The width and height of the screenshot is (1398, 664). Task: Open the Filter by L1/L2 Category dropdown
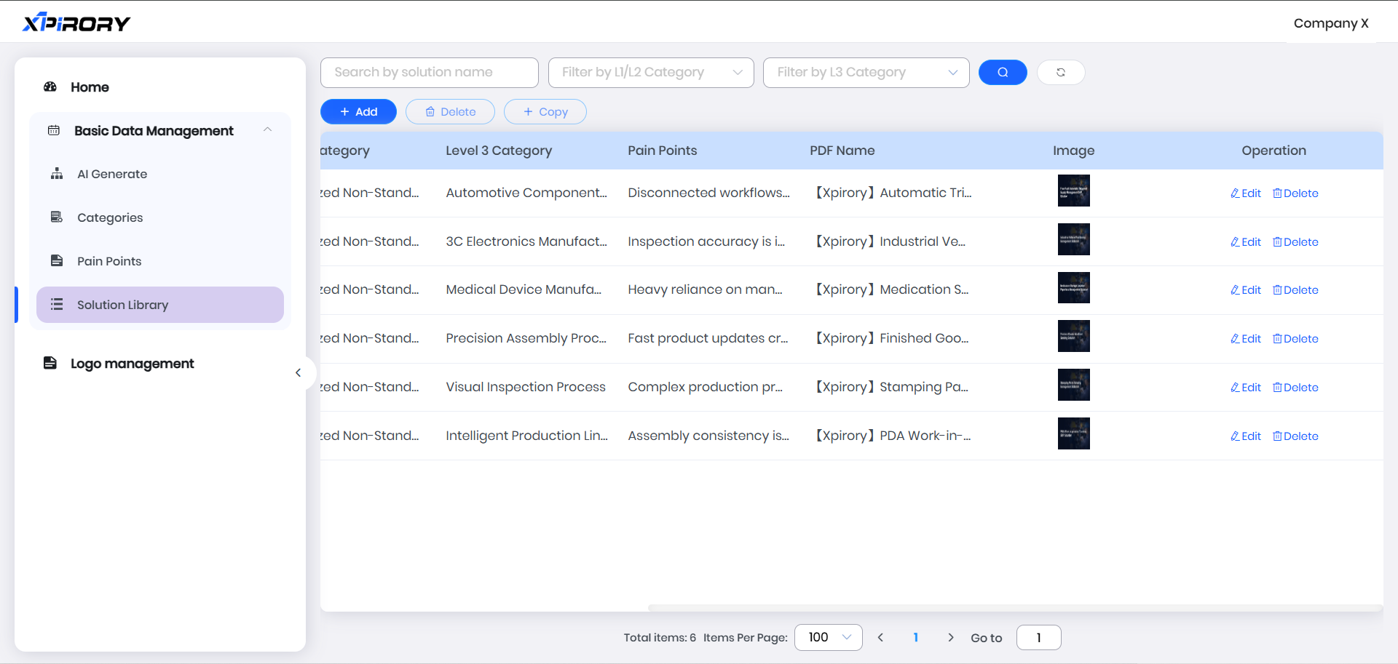click(x=650, y=73)
